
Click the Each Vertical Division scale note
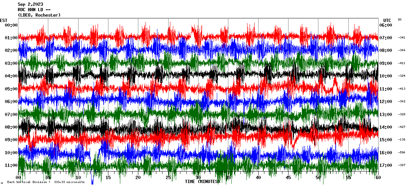coord(46,182)
